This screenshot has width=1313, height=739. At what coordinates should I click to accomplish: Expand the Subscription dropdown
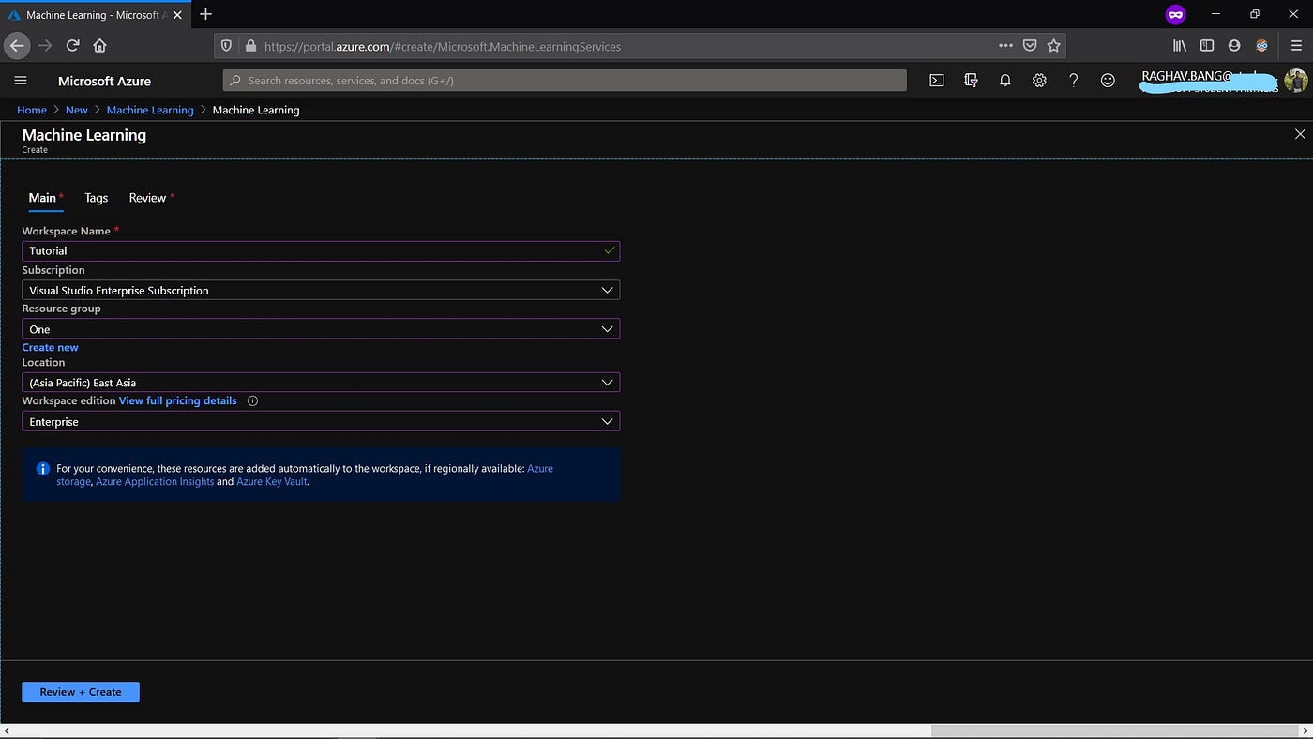(321, 290)
